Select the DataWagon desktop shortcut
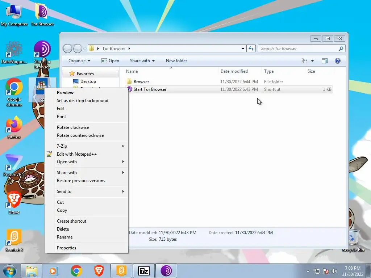 pyautogui.click(x=14, y=52)
